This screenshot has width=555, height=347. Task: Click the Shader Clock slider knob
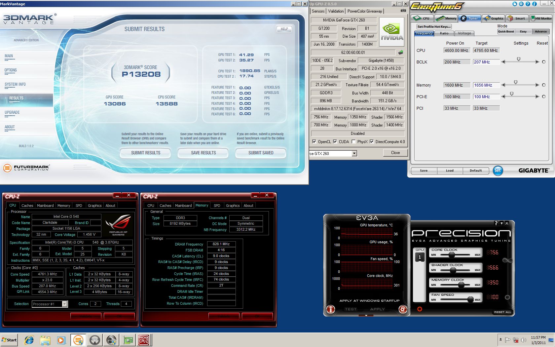click(x=453, y=270)
